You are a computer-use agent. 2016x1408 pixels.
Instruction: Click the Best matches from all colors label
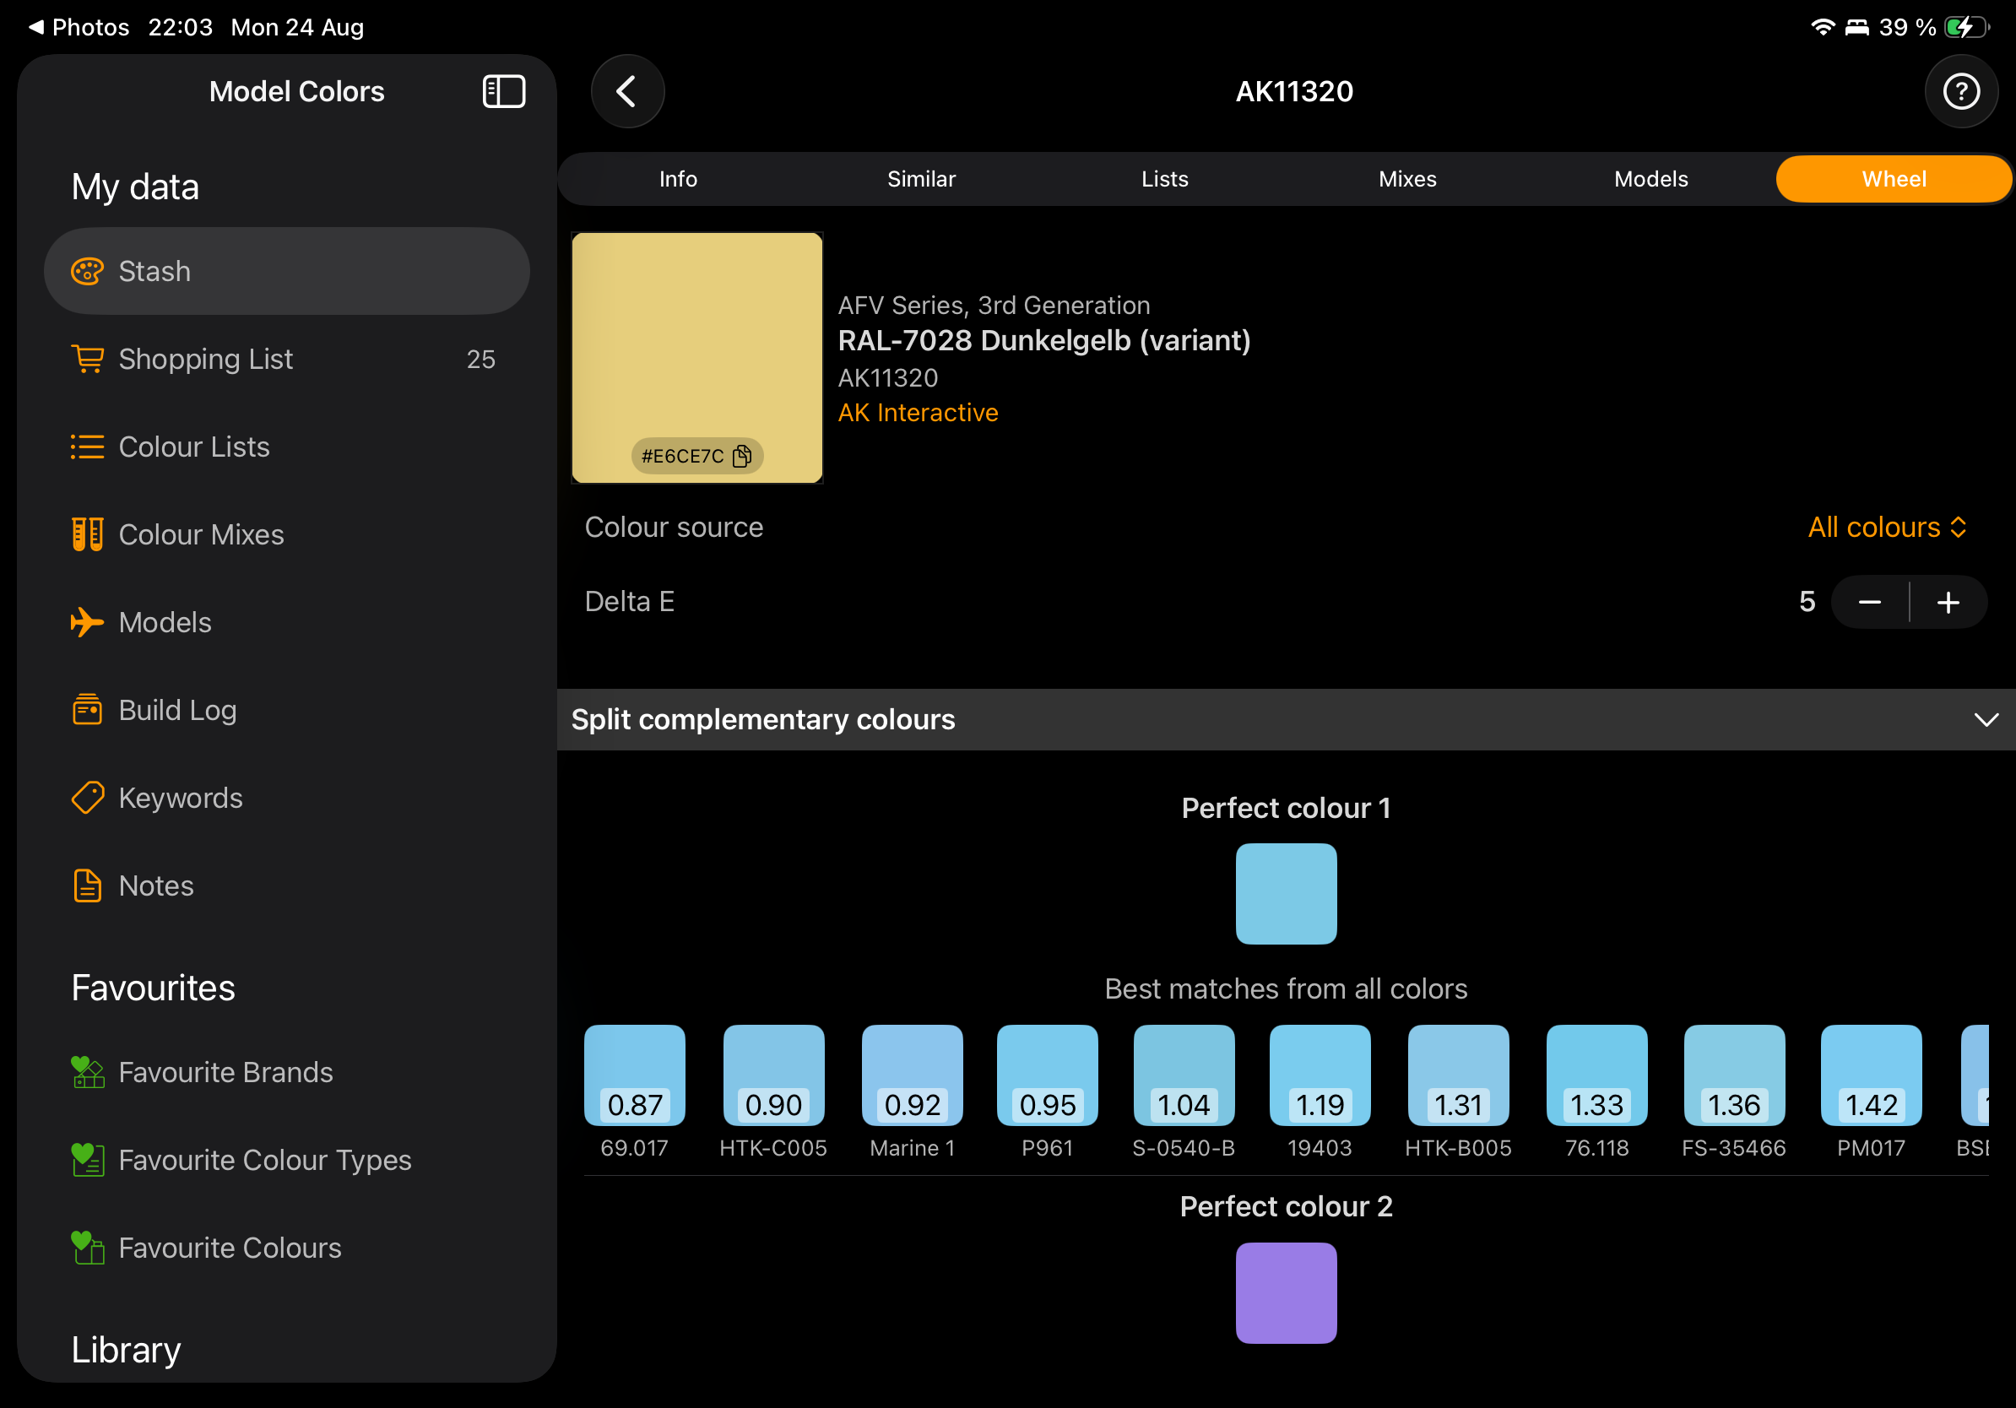click(1287, 989)
